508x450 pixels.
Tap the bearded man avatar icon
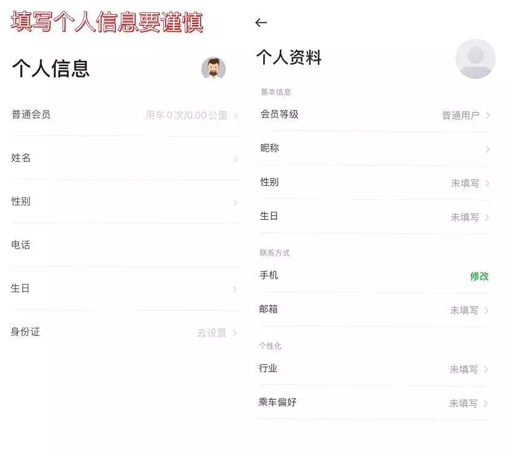click(x=214, y=68)
